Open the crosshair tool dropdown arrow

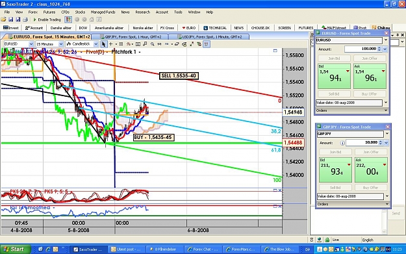click(x=116, y=44)
